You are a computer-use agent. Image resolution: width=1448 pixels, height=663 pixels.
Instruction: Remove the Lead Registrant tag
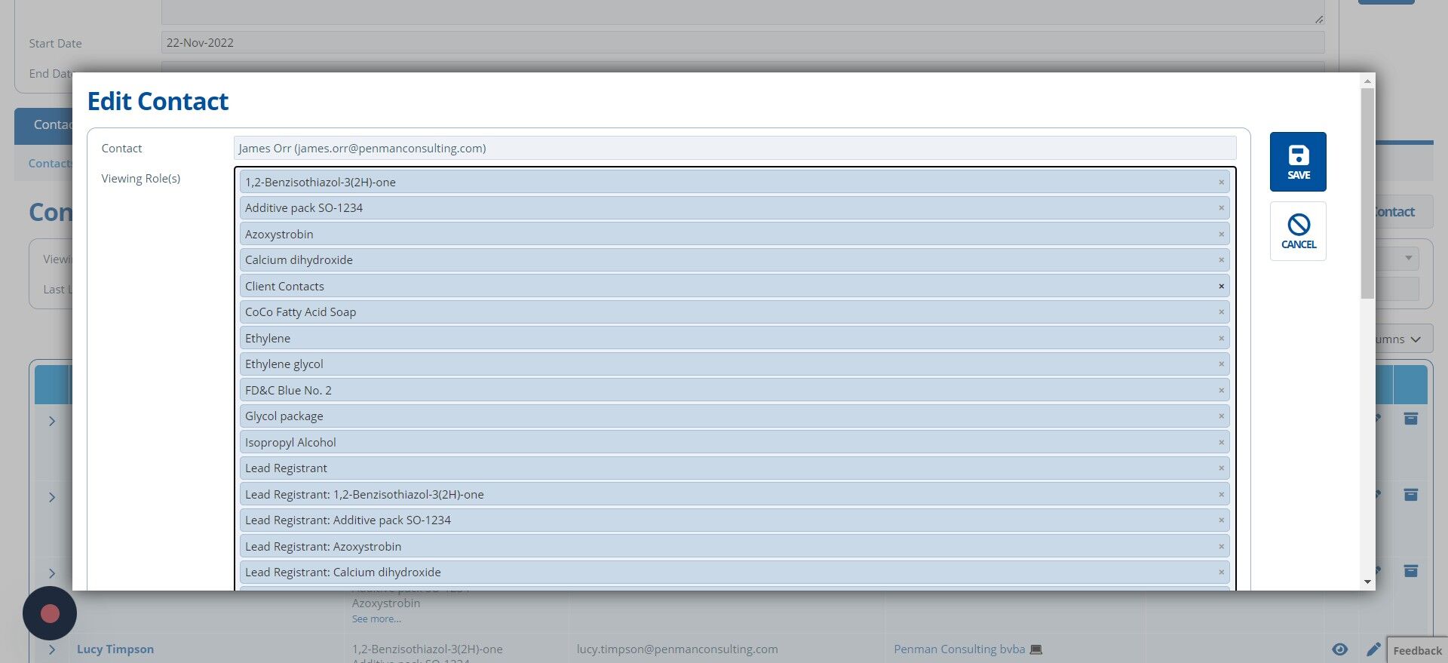click(1221, 468)
